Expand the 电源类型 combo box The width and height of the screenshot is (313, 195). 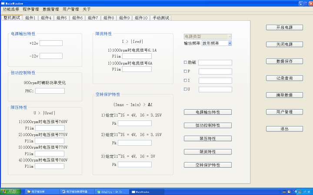(208, 37)
